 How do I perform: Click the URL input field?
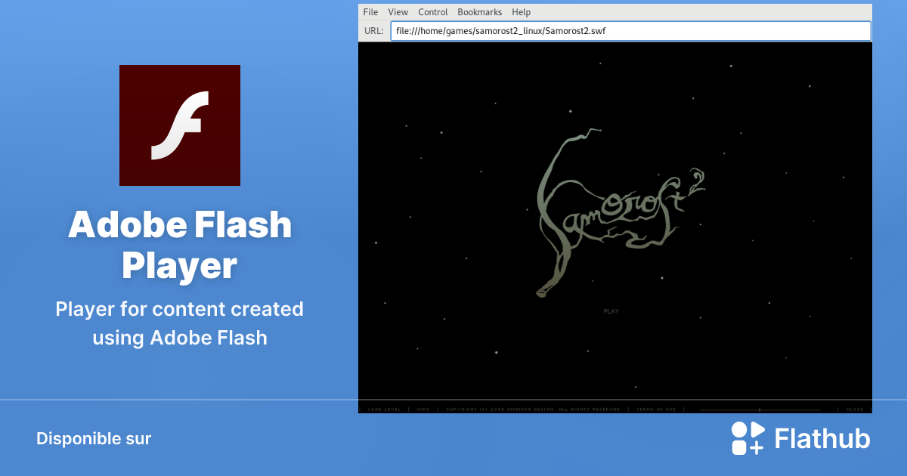pyautogui.click(x=630, y=30)
